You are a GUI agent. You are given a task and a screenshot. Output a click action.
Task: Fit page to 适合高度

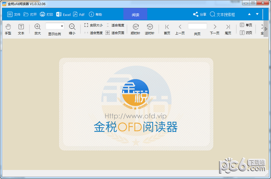click(x=115, y=25)
